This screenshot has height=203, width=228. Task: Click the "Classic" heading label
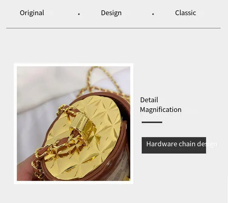tap(185, 13)
